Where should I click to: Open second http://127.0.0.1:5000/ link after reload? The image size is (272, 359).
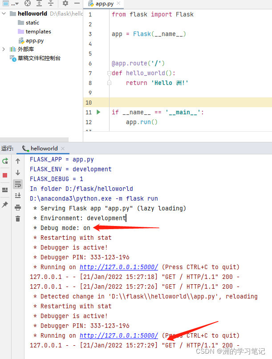119,335
